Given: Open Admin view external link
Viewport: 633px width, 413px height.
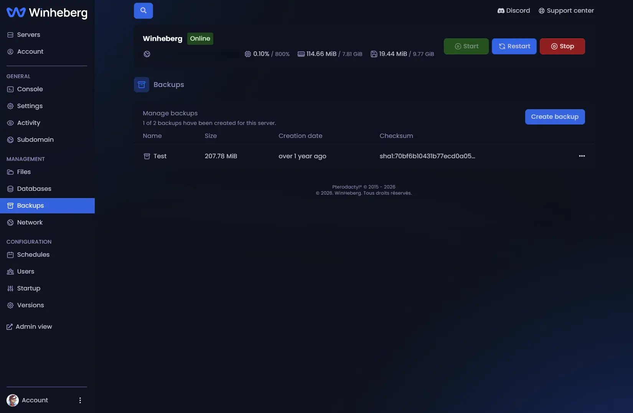Looking at the screenshot, I should (x=29, y=327).
